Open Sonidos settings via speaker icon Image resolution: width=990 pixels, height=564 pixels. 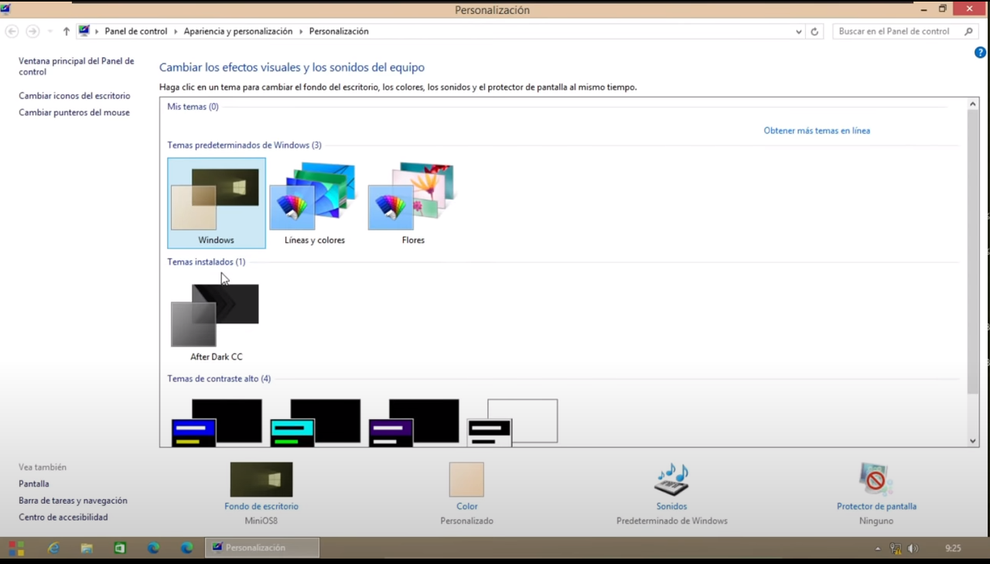click(671, 480)
